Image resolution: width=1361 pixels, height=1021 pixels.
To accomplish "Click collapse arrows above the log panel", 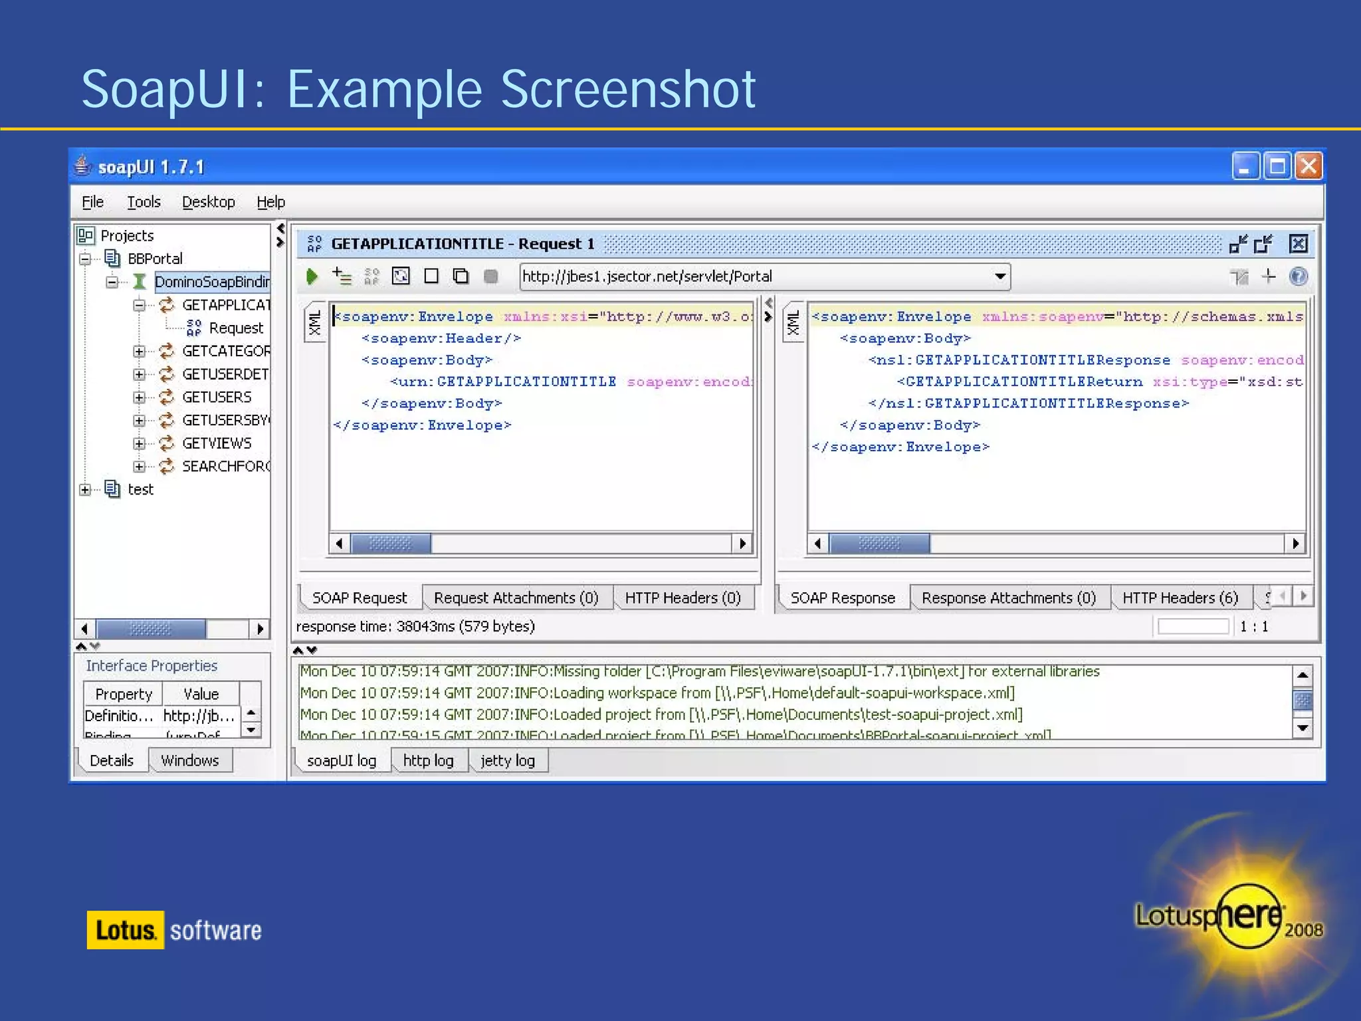I will pyautogui.click(x=305, y=650).
